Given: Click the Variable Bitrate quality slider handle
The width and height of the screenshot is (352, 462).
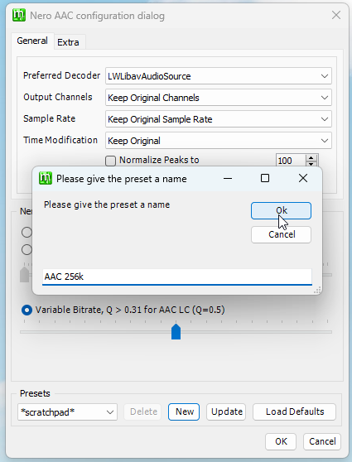Looking at the screenshot, I should tap(176, 332).
